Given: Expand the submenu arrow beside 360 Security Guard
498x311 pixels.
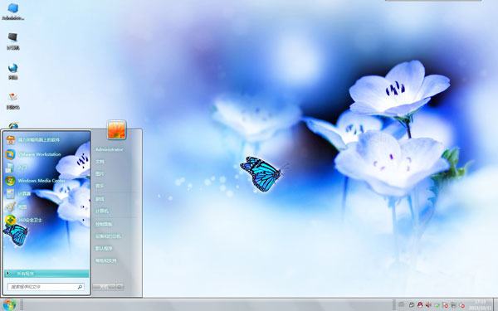Looking at the screenshot, I should tap(84, 220).
